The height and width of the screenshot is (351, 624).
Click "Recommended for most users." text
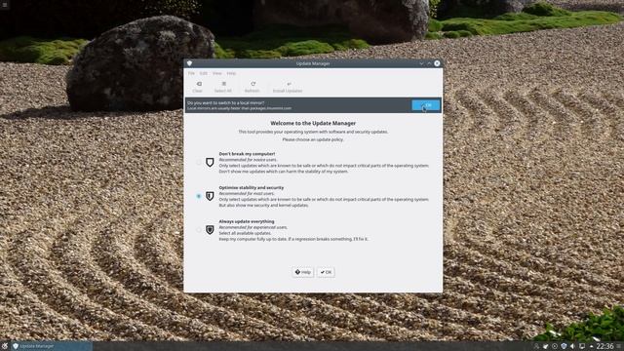click(247, 193)
